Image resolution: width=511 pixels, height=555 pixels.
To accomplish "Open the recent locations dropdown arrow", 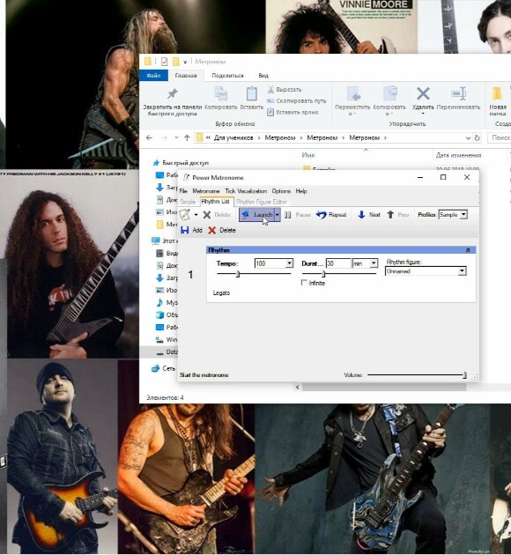I will pyautogui.click(x=176, y=137).
